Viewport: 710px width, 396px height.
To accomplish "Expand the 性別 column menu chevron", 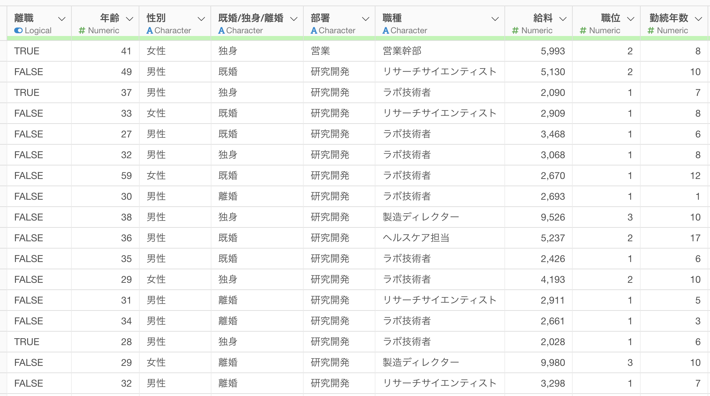I will click(201, 19).
